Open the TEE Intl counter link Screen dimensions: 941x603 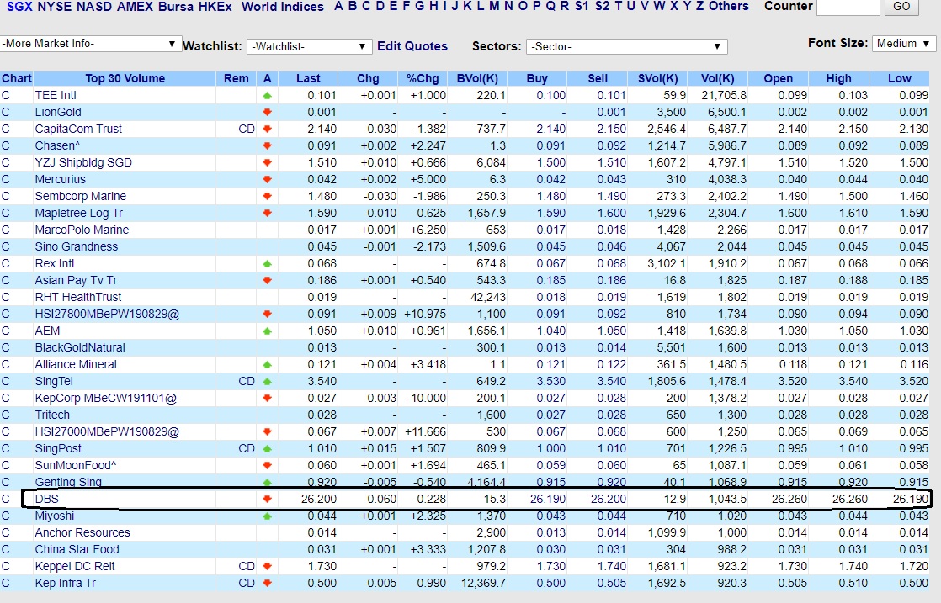click(56, 95)
